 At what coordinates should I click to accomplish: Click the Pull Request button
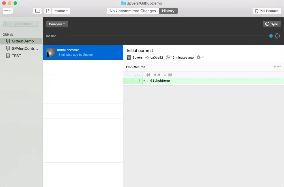point(267,11)
